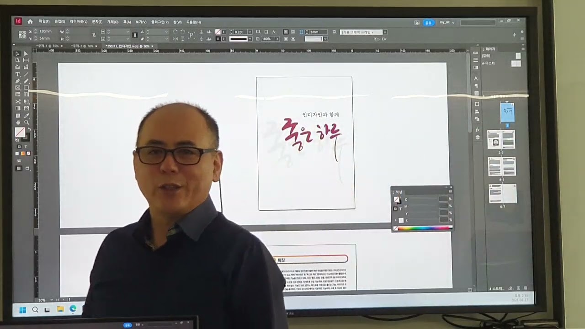Click the blue 공유 share button
Screen dimensions: 585x329
[428, 22]
